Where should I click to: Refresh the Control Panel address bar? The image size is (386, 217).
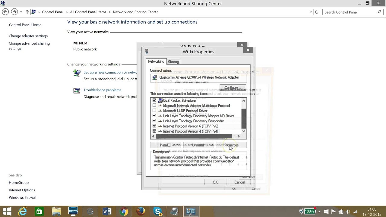pyautogui.click(x=317, y=12)
